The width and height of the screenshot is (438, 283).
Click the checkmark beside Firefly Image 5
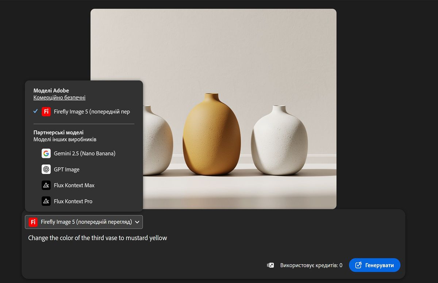[x=35, y=111]
